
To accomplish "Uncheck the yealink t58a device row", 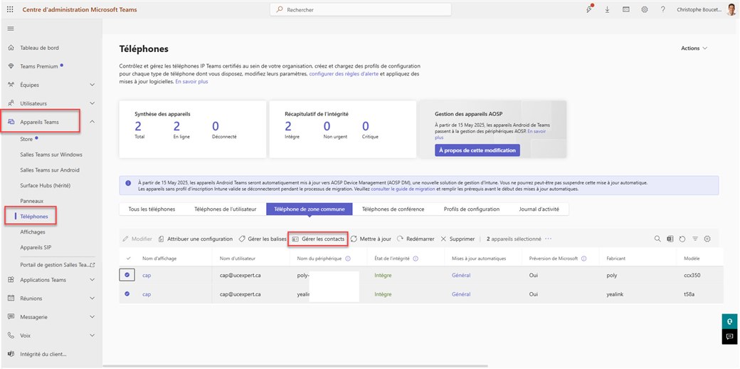I will (x=128, y=293).
